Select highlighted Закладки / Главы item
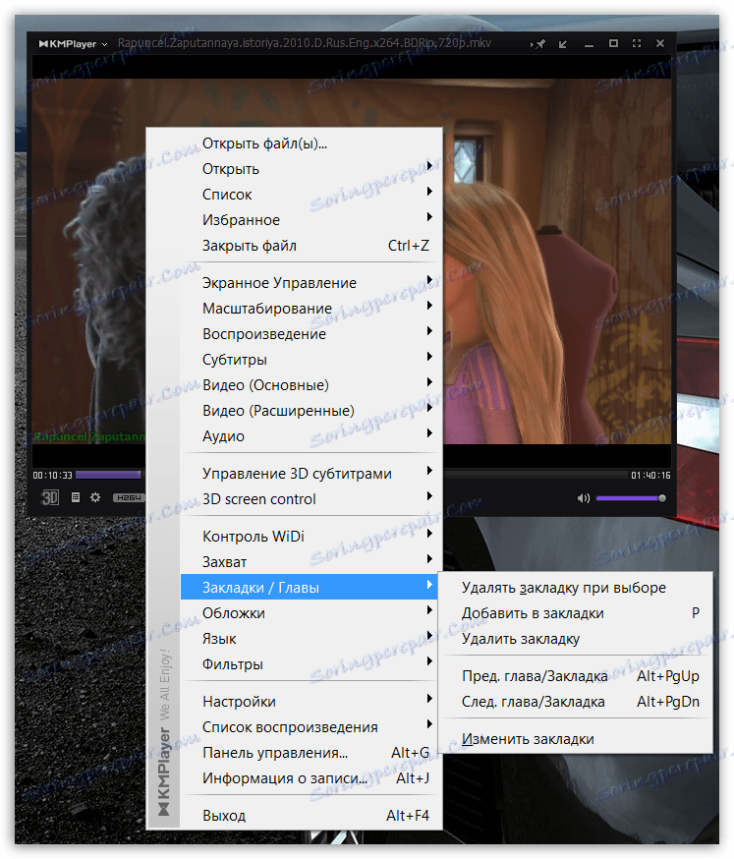 point(310,588)
